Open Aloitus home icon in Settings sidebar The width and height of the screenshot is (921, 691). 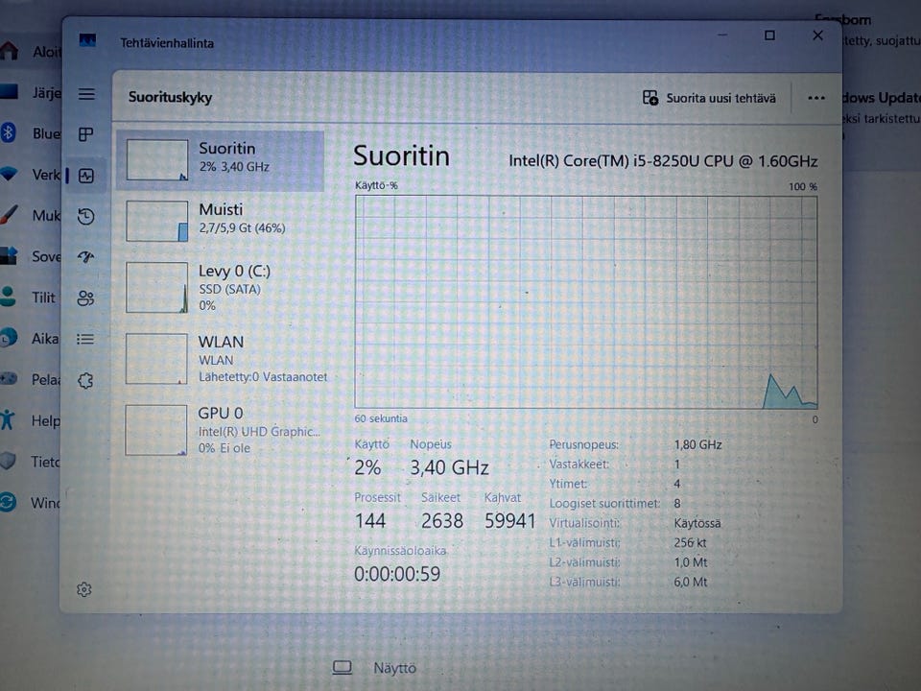click(9, 51)
